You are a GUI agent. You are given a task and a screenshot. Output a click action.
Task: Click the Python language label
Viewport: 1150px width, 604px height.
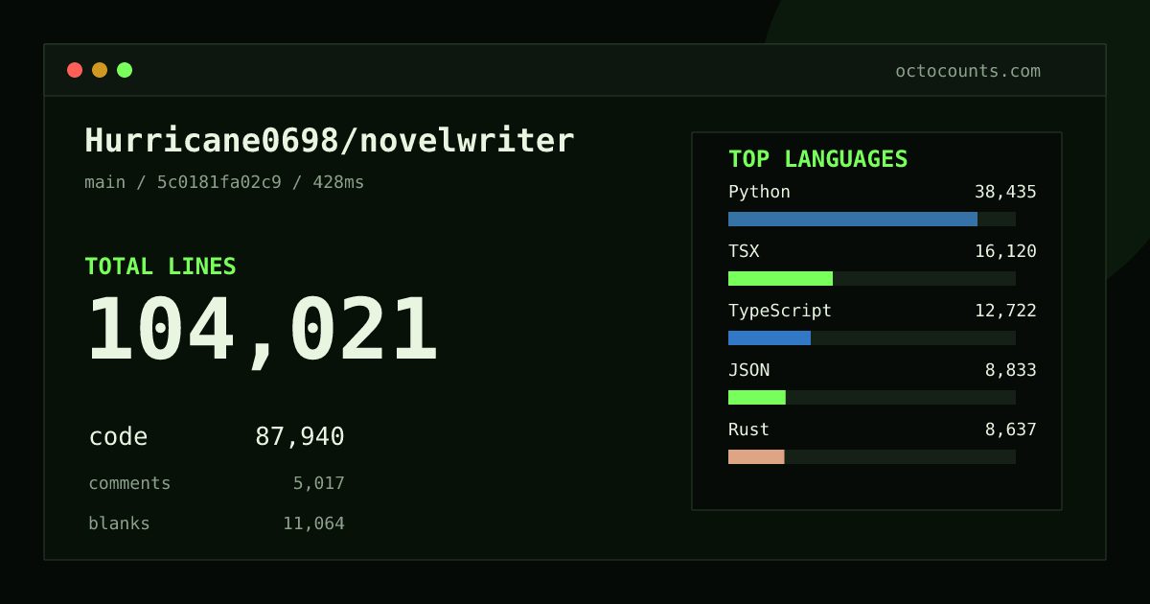(759, 192)
